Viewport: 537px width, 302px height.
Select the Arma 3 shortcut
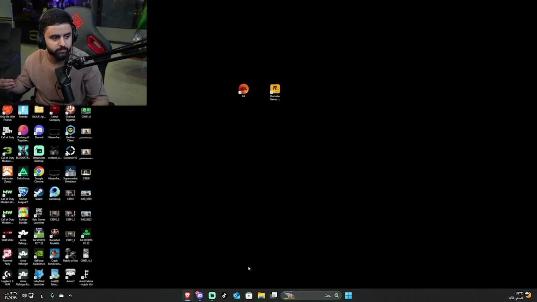70,276
